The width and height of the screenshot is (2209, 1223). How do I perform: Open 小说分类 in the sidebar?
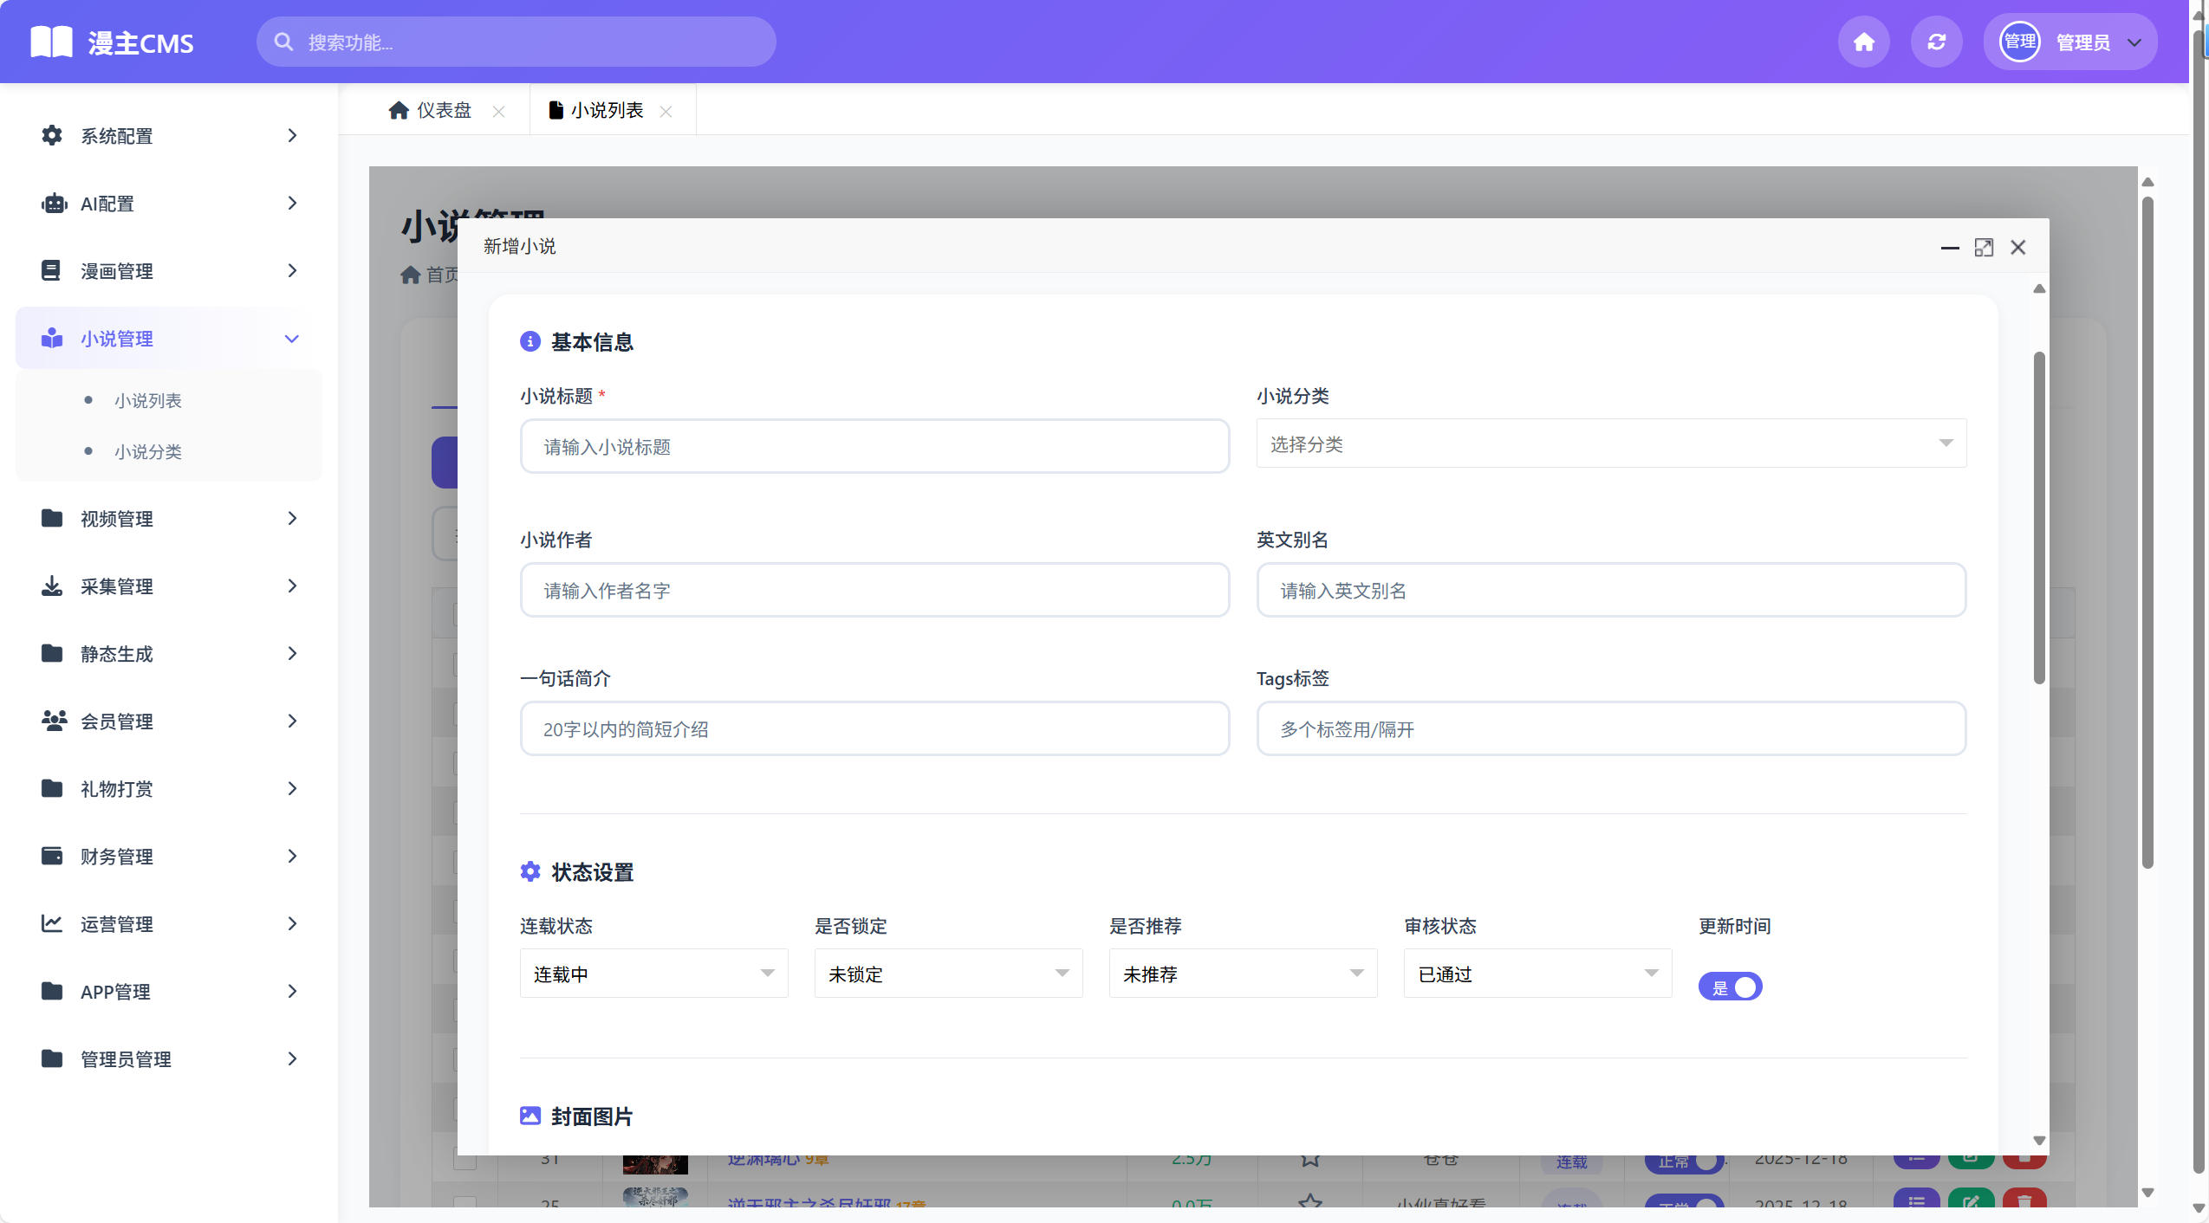(149, 450)
